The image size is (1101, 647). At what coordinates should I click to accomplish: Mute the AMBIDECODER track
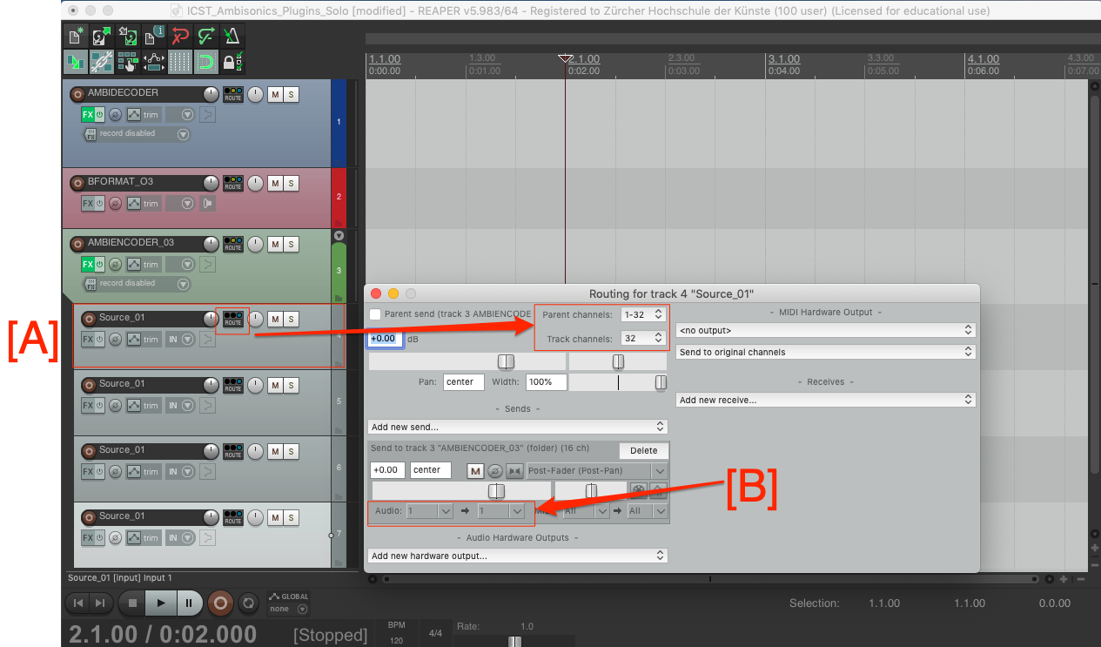click(275, 95)
